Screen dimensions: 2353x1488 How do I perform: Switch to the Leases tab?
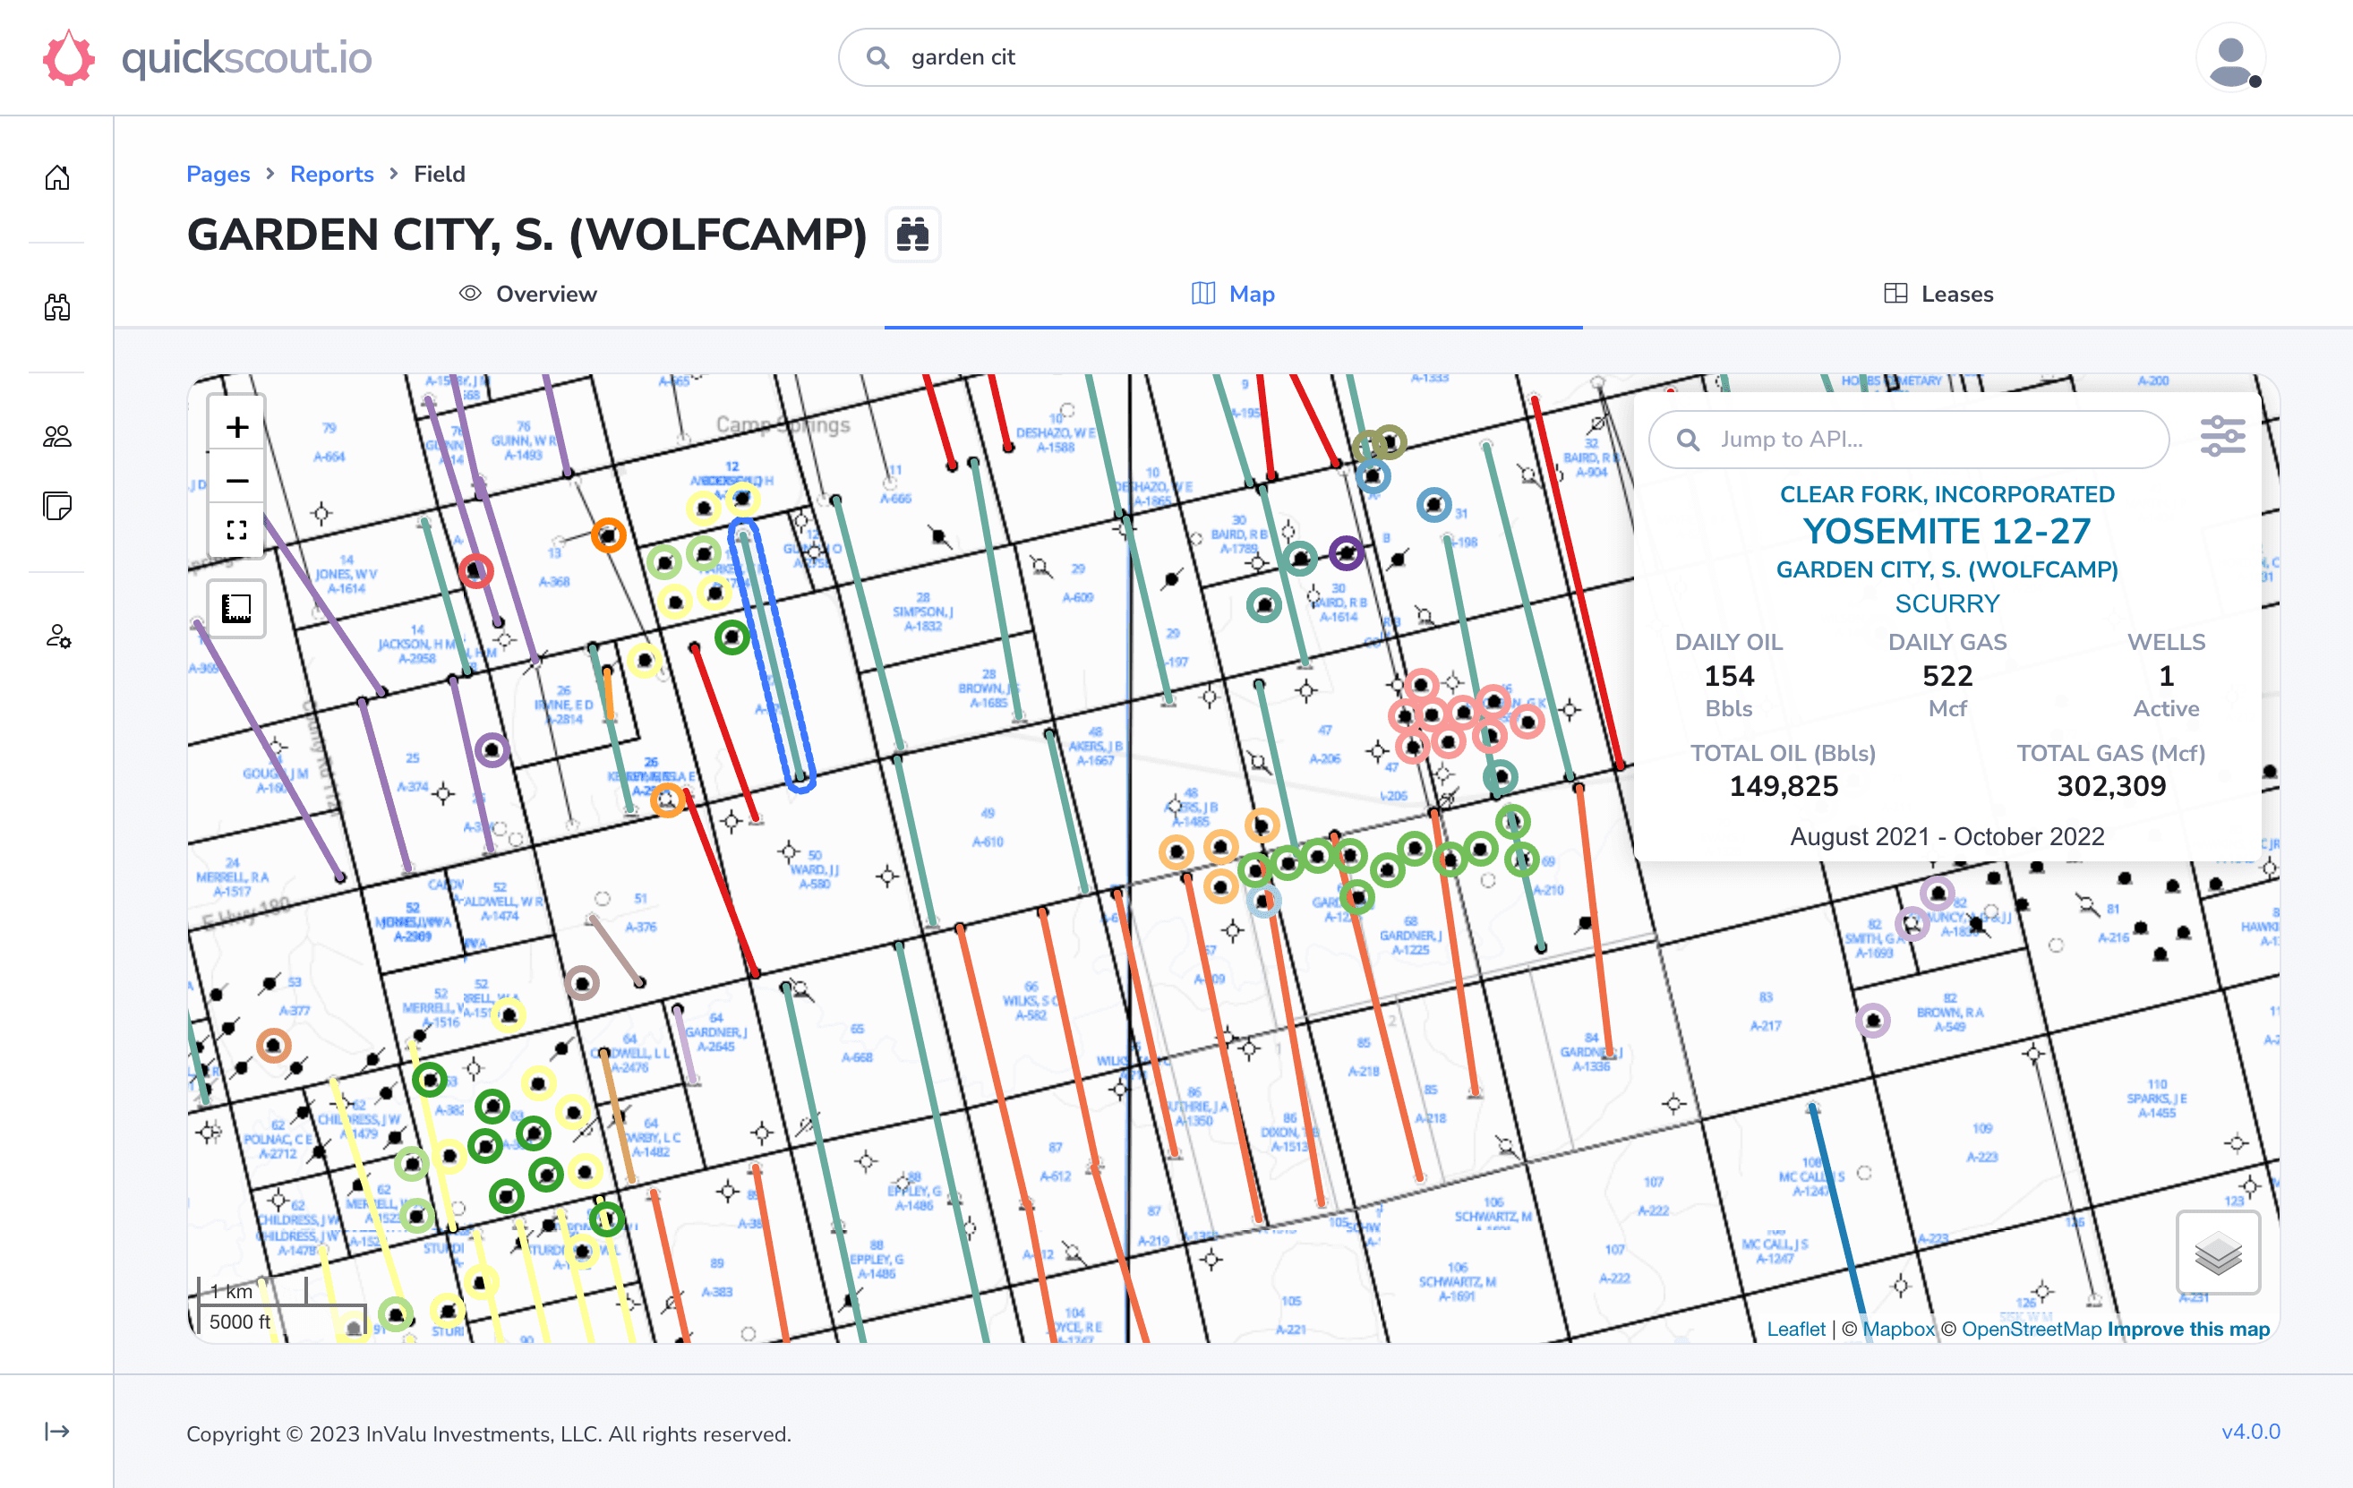point(1938,294)
